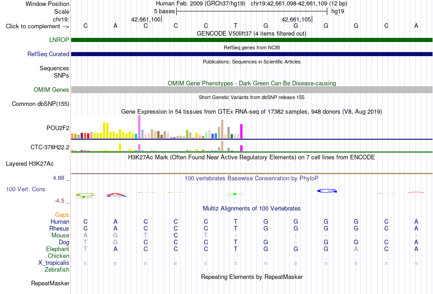
Task: Open the H3K27Ac Mark track title
Action: click(252, 157)
